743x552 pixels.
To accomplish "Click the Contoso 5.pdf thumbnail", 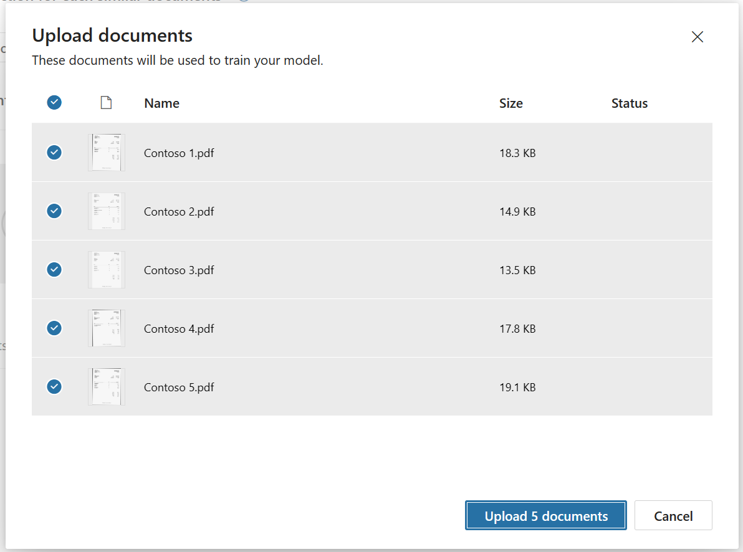I will pyautogui.click(x=107, y=387).
